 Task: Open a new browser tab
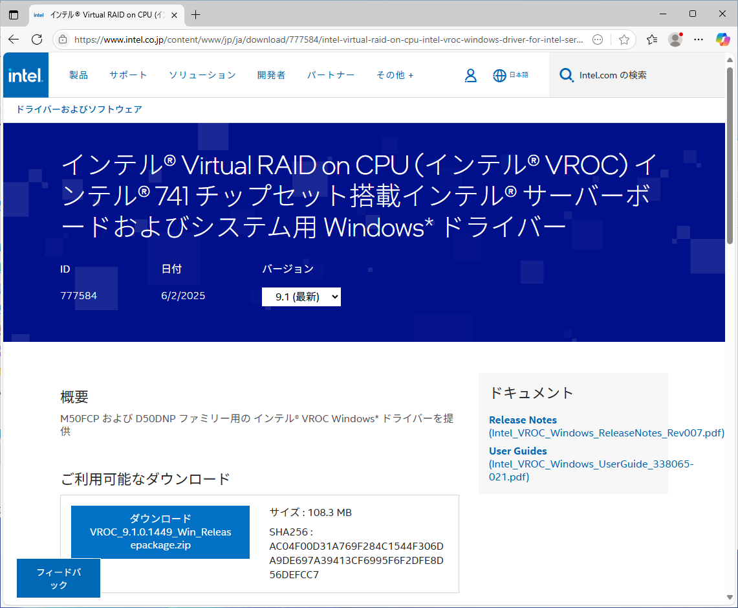[196, 14]
